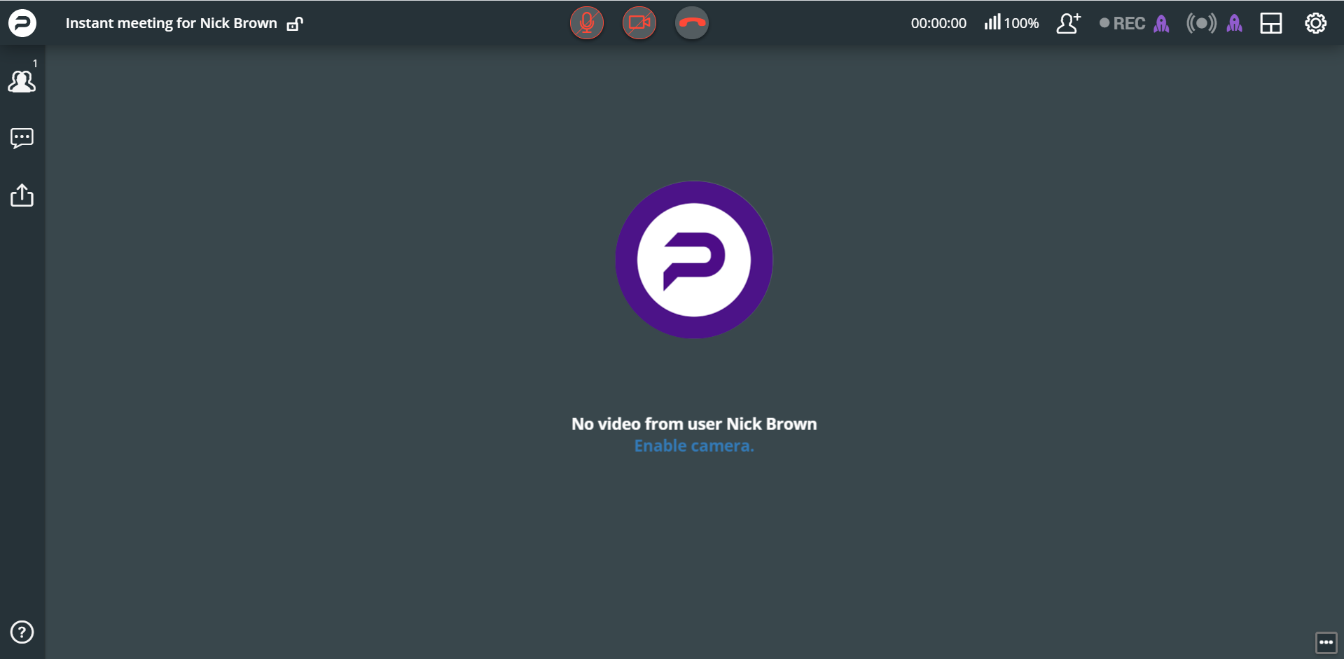The height and width of the screenshot is (659, 1344).
Task: Unmute the microphone
Action: pos(587,23)
